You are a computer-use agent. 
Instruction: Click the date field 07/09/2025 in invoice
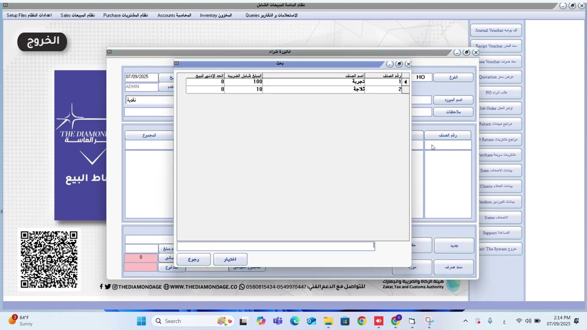(x=141, y=77)
